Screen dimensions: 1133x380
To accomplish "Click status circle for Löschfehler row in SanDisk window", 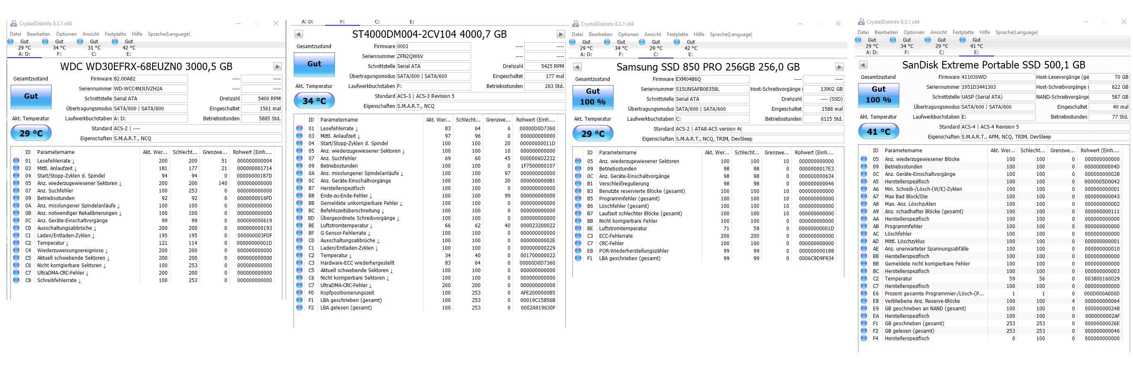I will (x=864, y=234).
